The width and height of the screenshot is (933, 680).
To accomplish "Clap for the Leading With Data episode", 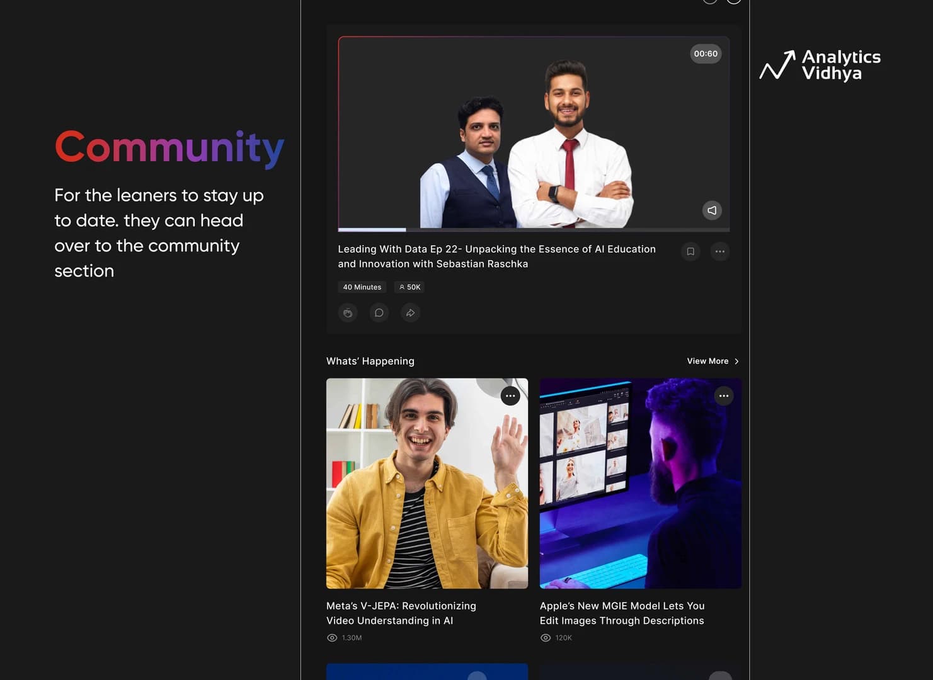I will tap(348, 313).
